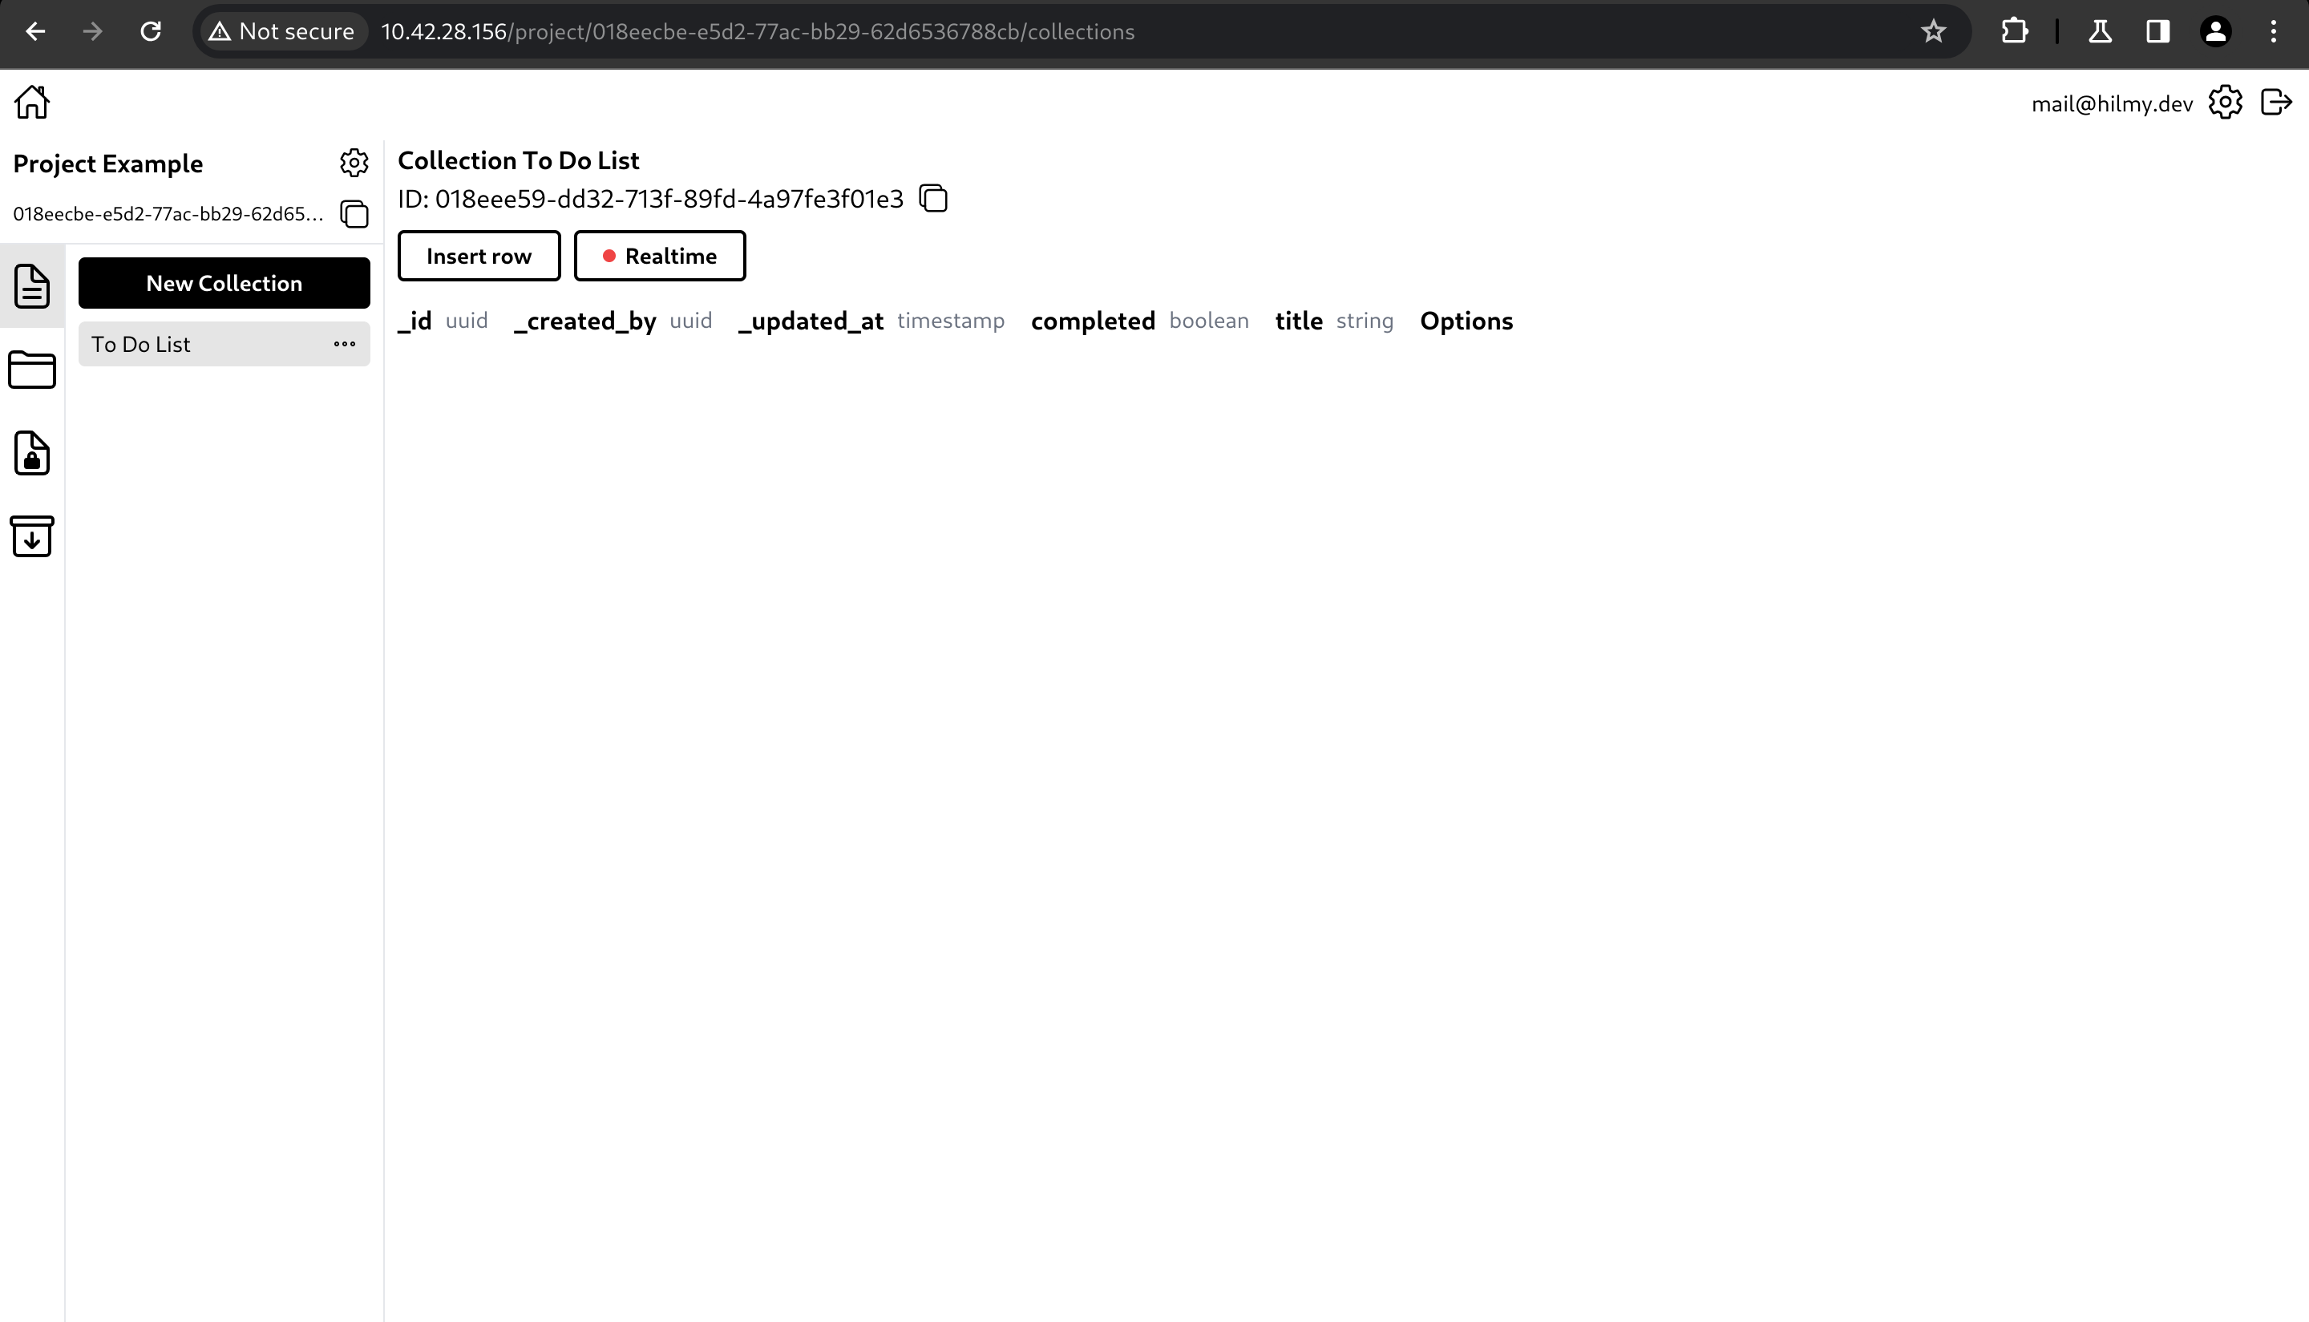
Task: Open the To Do List three-dot menu
Action: 344,344
